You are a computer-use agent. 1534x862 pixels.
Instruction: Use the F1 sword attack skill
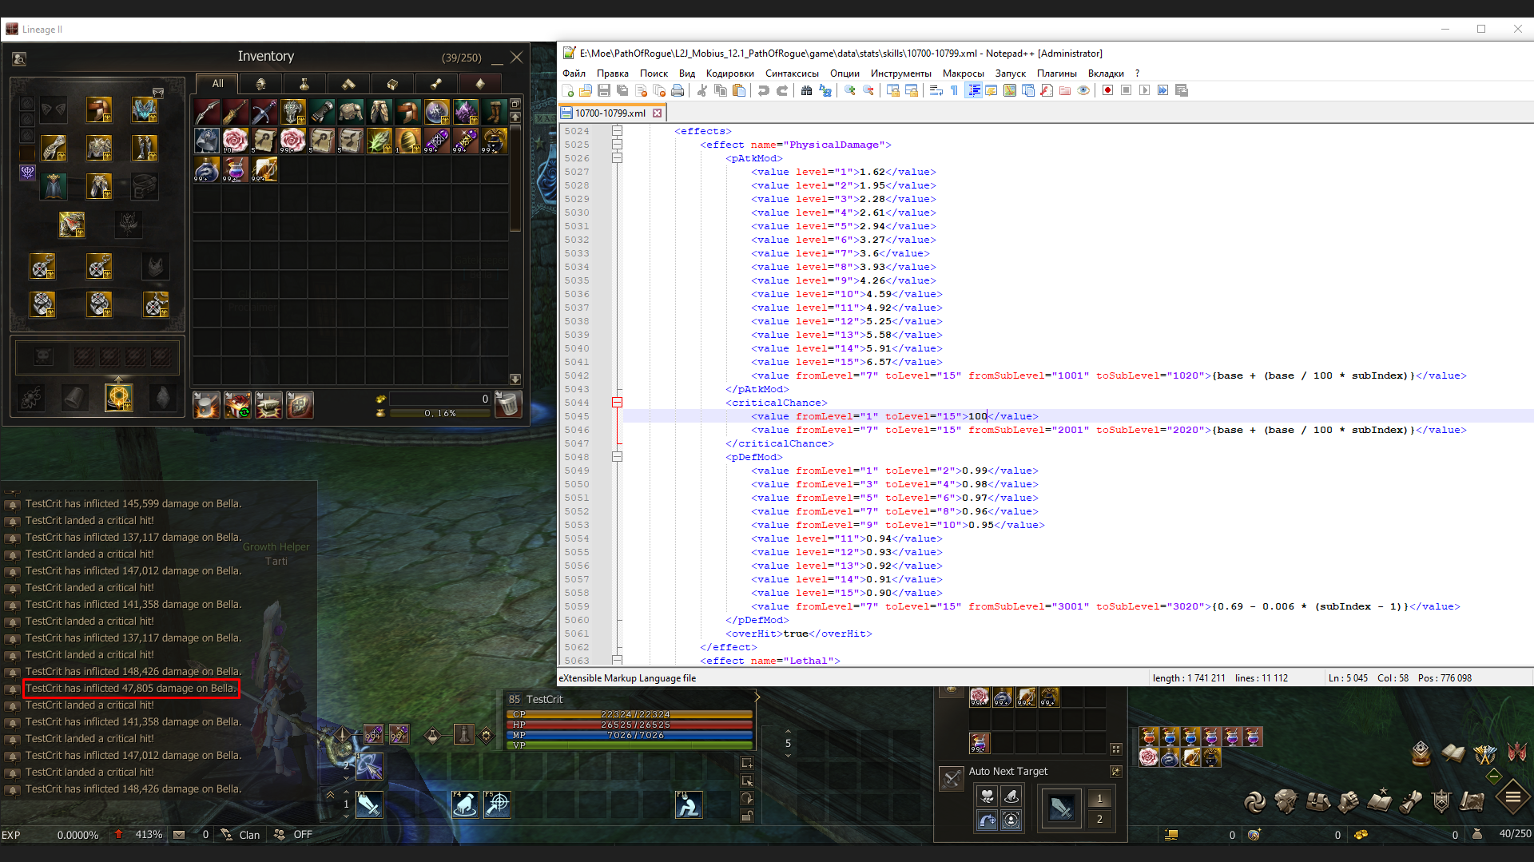pos(368,804)
